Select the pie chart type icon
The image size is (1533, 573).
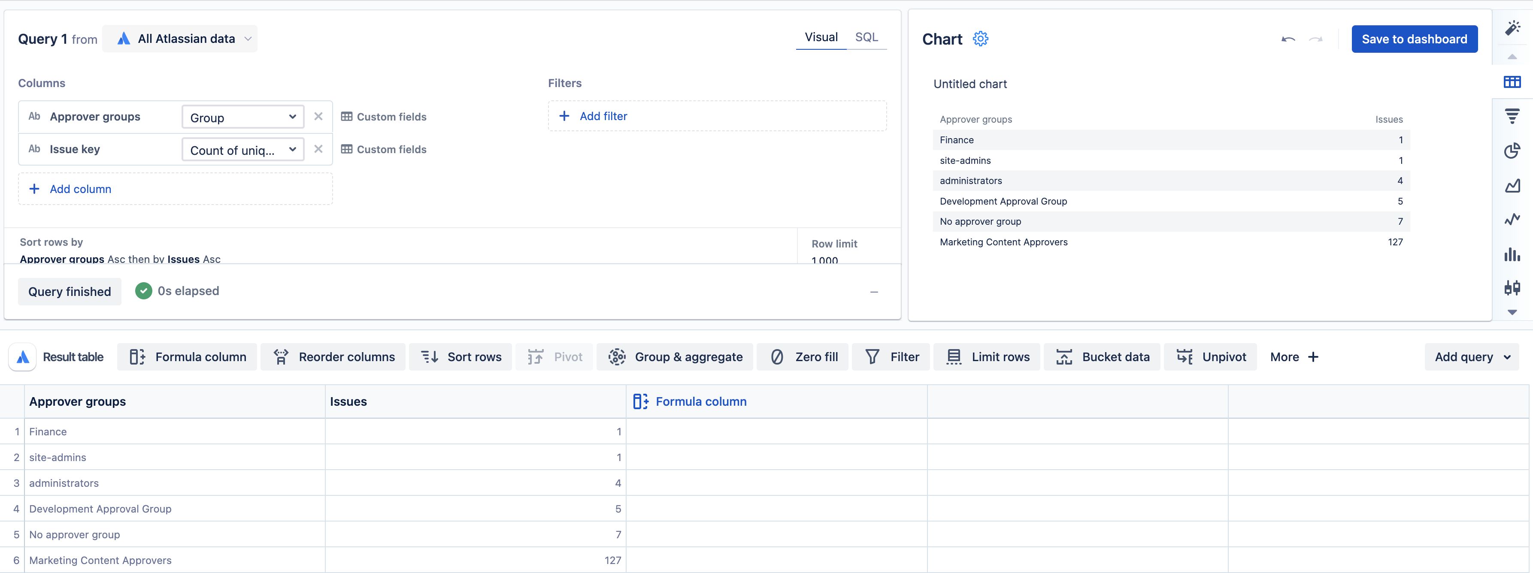point(1512,151)
